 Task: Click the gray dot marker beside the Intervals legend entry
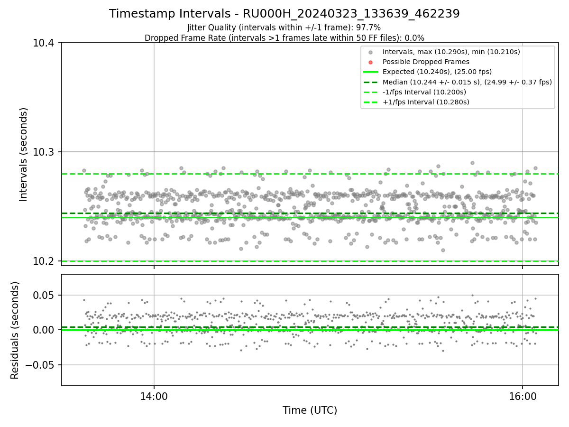point(371,52)
